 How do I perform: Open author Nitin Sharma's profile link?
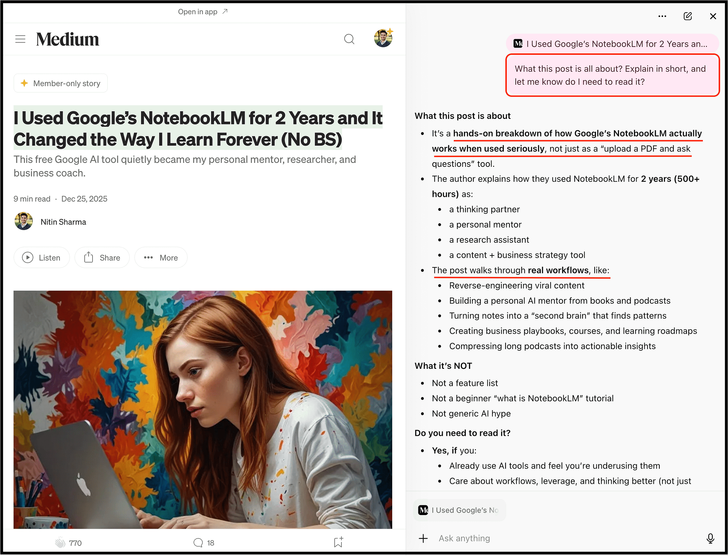click(x=63, y=222)
